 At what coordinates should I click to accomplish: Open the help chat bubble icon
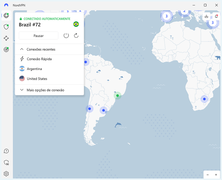pyautogui.click(x=6, y=151)
